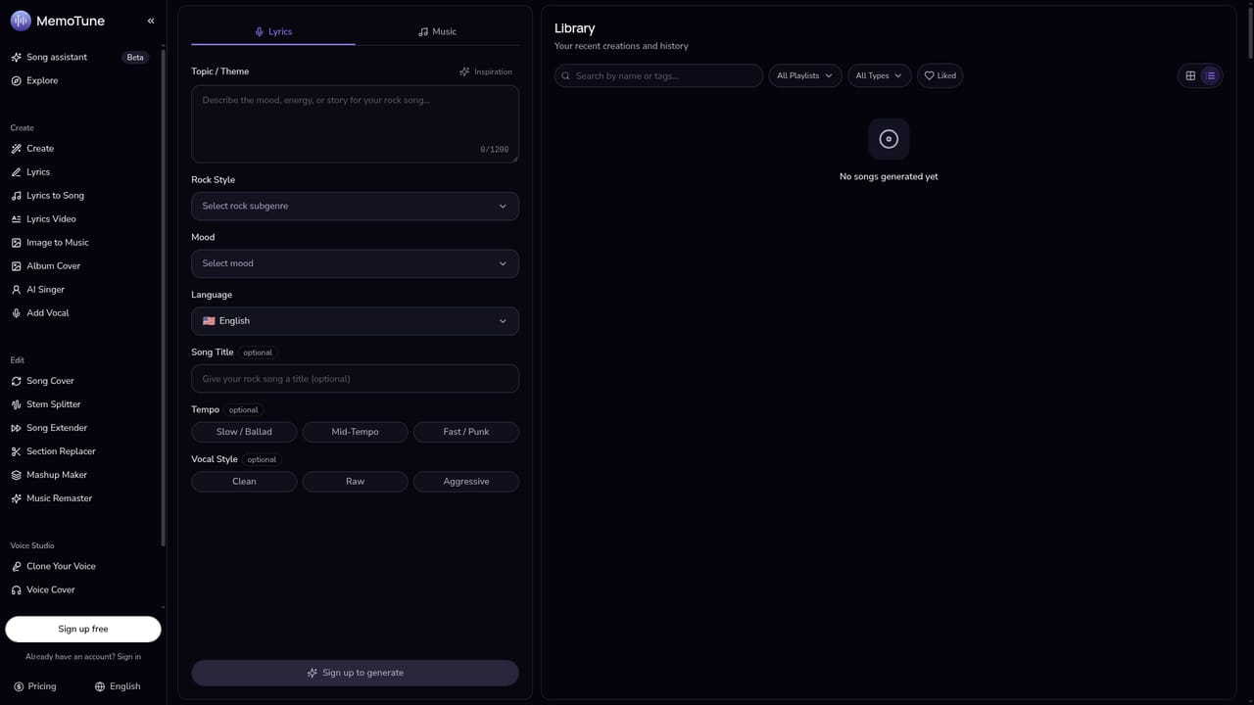The image size is (1254, 705).
Task: Toggle the Liked songs filter
Action: pyautogui.click(x=940, y=75)
